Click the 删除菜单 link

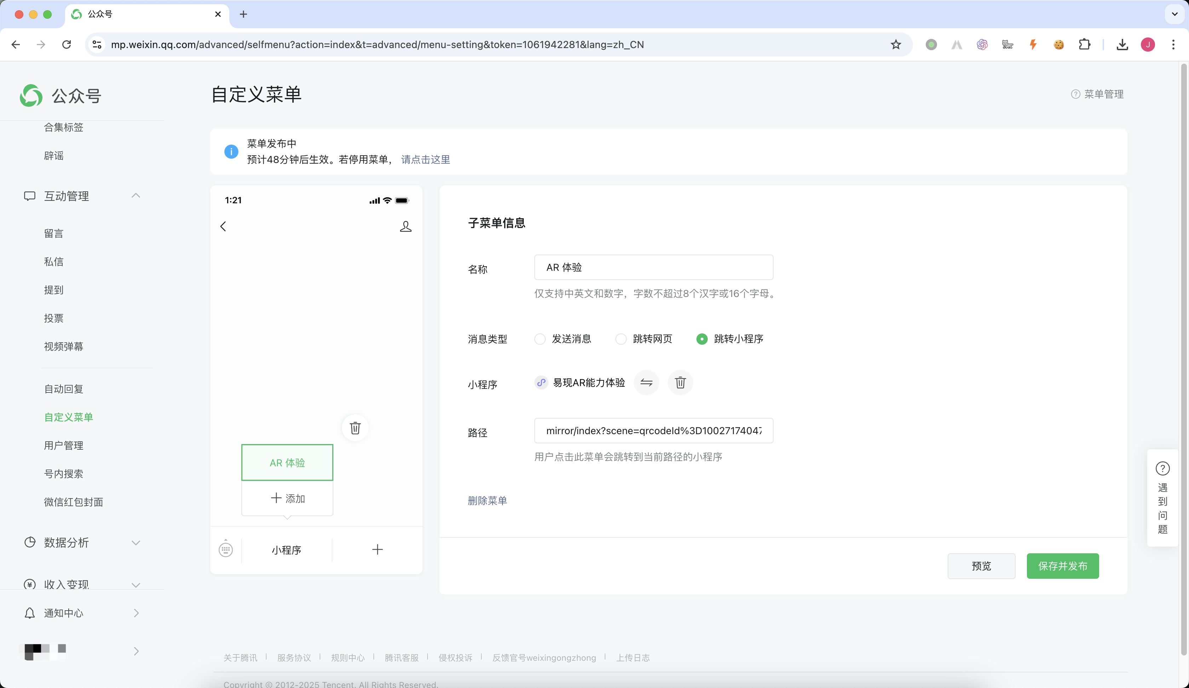click(487, 501)
